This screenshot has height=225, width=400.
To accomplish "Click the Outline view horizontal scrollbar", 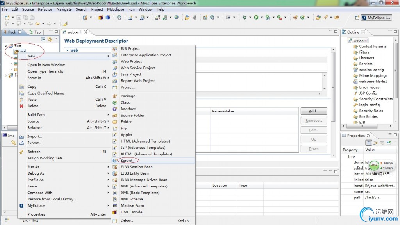I will coord(361,126).
